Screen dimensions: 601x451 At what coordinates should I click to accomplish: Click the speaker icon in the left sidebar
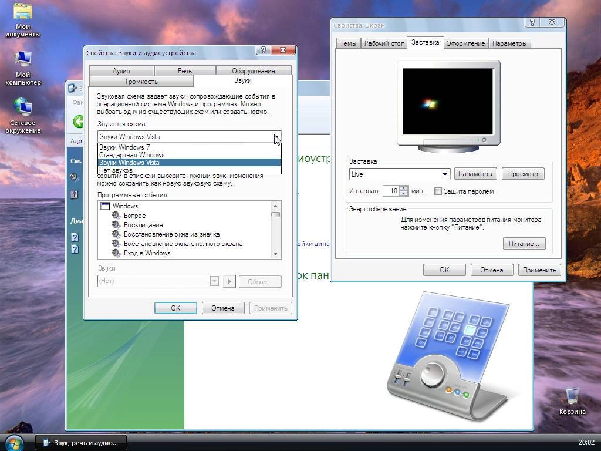click(x=75, y=177)
